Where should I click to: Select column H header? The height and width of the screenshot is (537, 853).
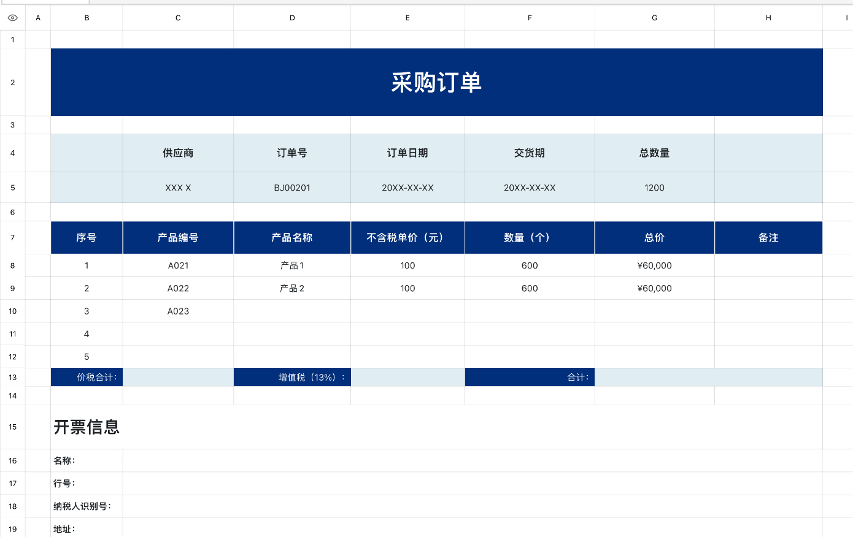768,18
